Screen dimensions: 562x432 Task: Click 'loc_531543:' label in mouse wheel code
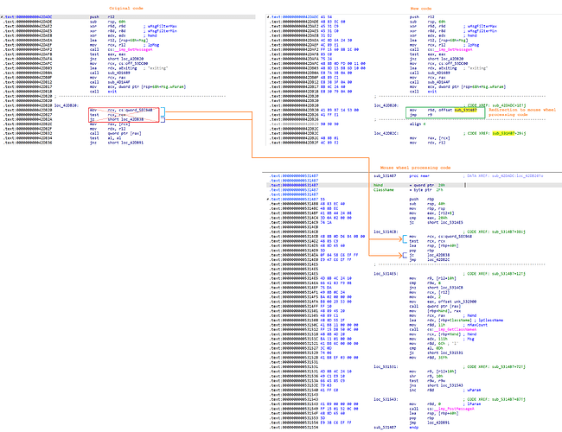tap(386, 399)
